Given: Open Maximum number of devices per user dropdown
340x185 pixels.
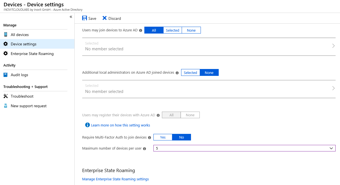Looking at the screenshot, I should tap(245, 148).
